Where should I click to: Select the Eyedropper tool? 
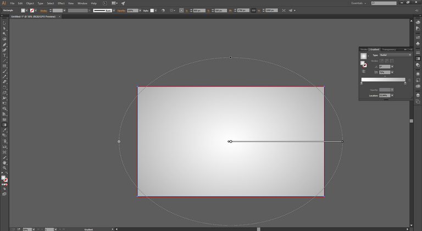coord(4,130)
